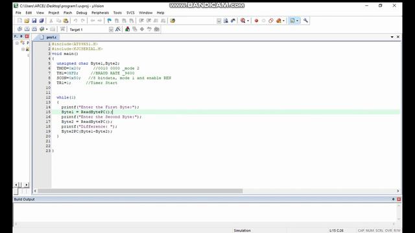Open Manage Project Items
The image size is (415, 233).
tap(127, 29)
